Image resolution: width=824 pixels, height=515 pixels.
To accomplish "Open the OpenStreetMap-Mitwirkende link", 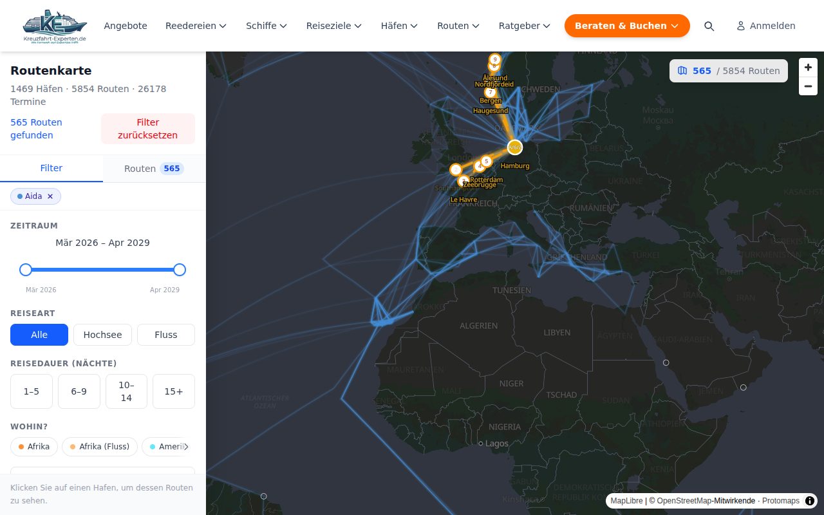I will click(x=706, y=501).
